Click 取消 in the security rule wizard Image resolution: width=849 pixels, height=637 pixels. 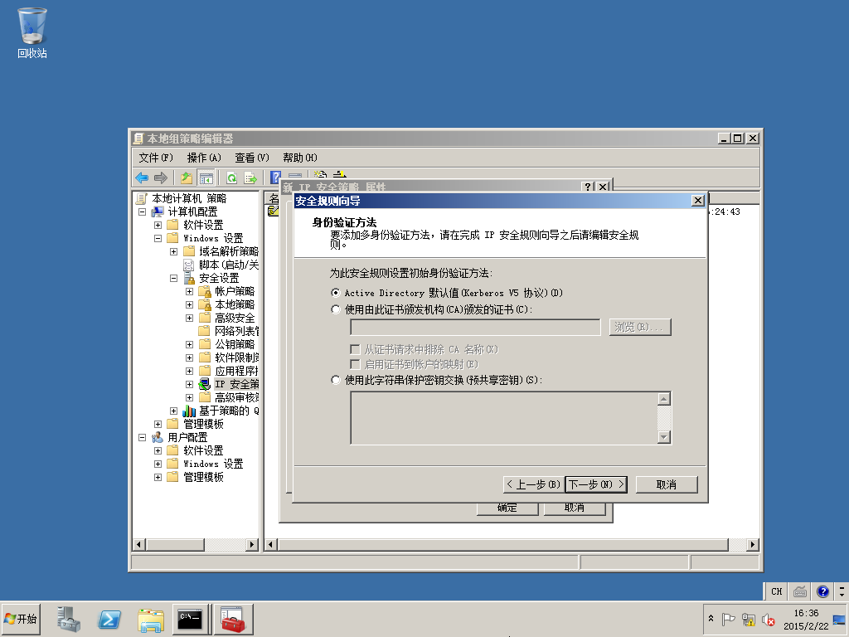point(667,484)
